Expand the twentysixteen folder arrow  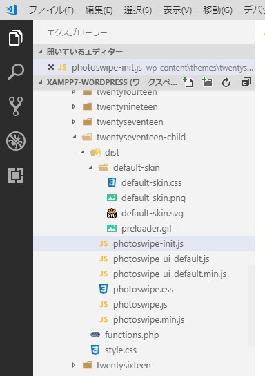[74, 365]
